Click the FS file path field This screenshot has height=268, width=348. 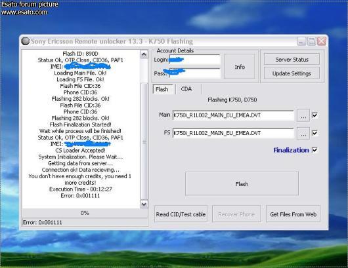pos(233,133)
